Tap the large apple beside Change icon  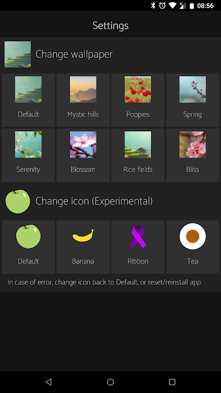pyautogui.click(x=18, y=201)
